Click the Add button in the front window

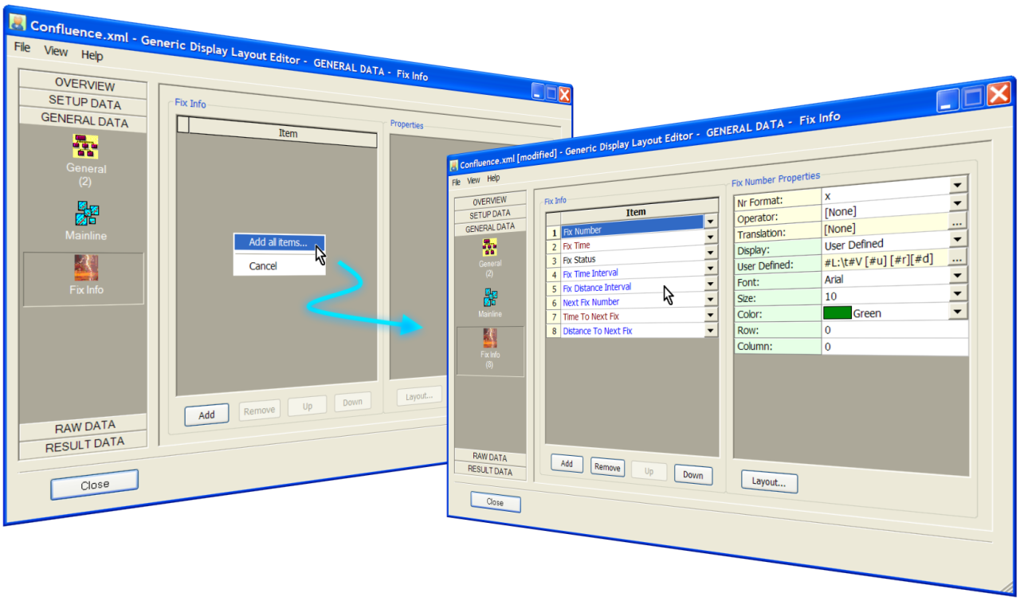[x=567, y=464]
